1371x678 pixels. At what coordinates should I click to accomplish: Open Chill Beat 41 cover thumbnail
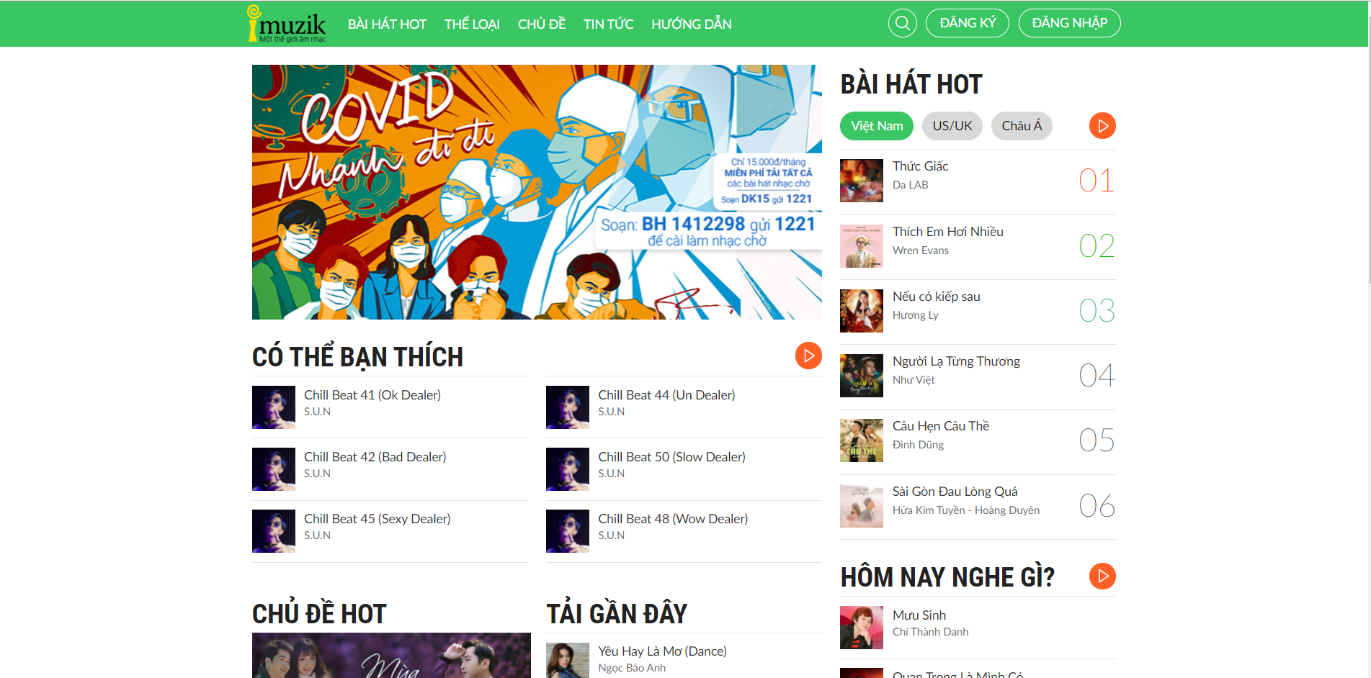point(273,407)
